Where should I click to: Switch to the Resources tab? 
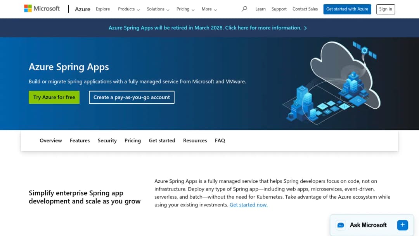[x=195, y=141]
